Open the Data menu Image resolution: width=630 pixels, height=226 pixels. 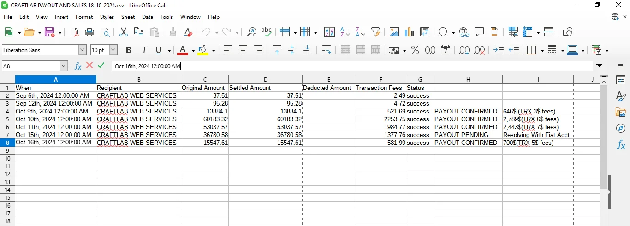(148, 17)
